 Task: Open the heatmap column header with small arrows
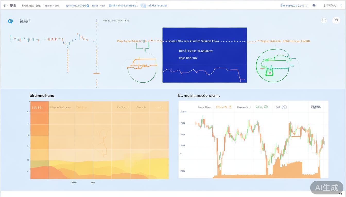123,107
